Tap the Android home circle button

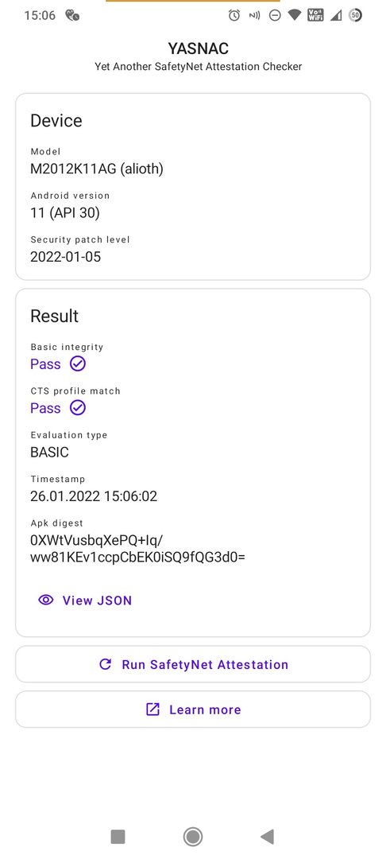[192, 837]
